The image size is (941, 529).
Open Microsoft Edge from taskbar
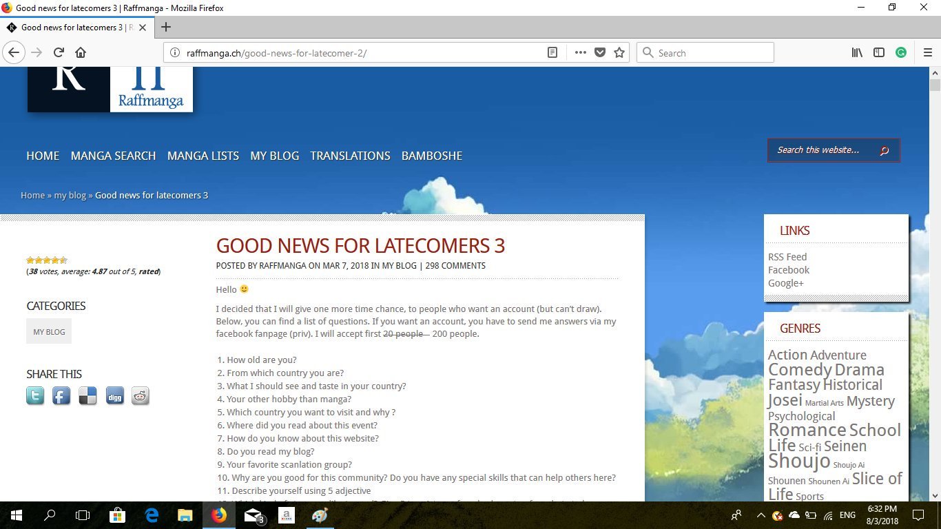pos(152,515)
